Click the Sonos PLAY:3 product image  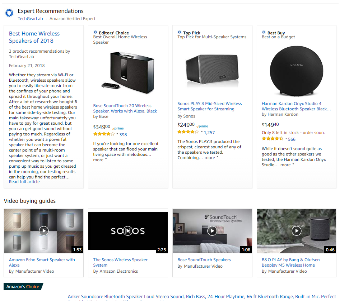click(212, 71)
